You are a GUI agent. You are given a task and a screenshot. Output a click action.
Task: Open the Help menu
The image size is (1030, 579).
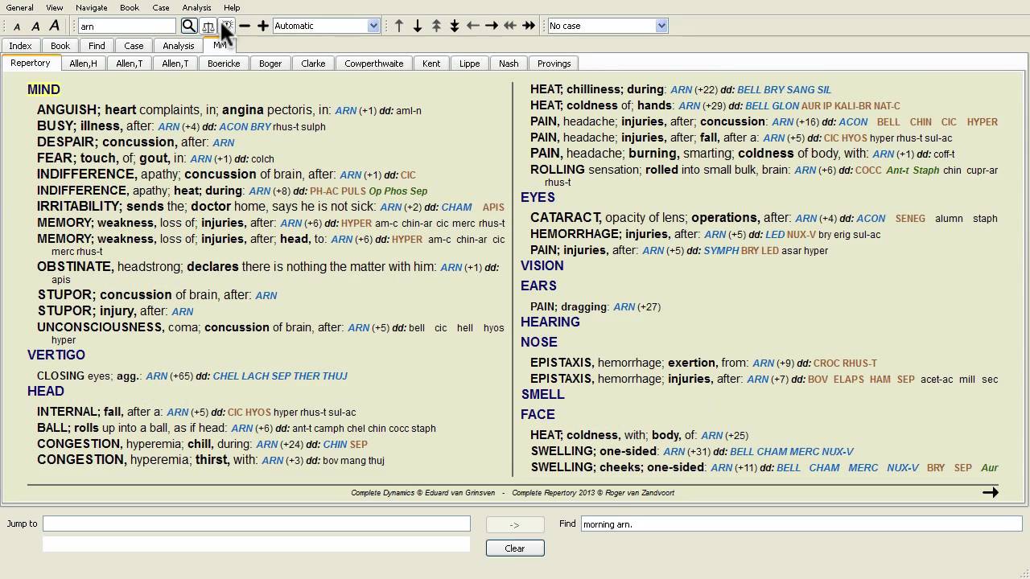[x=232, y=7]
